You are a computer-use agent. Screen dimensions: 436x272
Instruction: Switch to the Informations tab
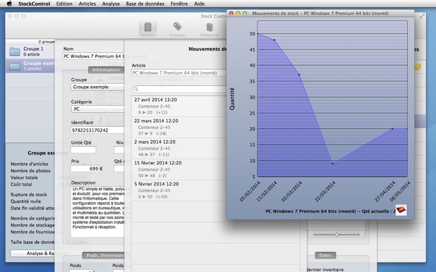point(106,70)
